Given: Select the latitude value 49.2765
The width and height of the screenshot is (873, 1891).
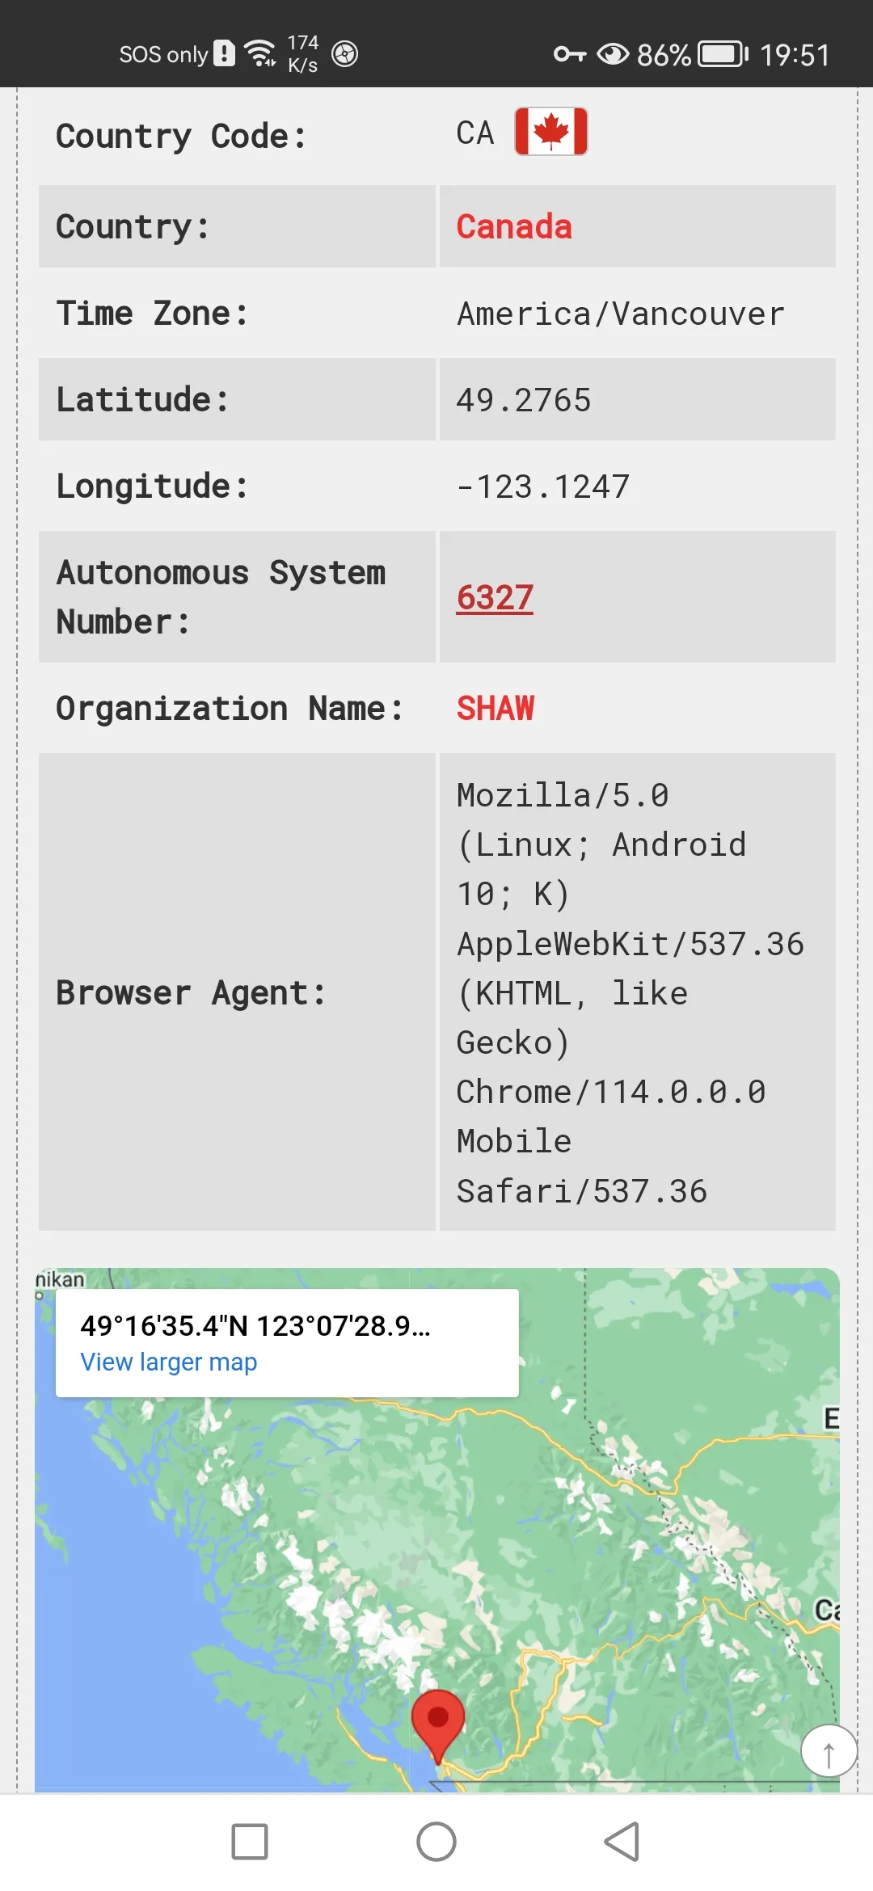Looking at the screenshot, I should pos(524,400).
